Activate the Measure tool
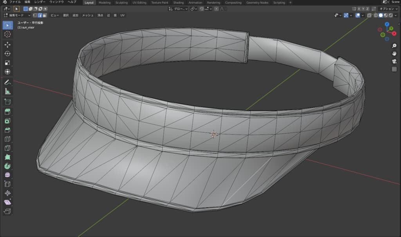 pos(7,92)
